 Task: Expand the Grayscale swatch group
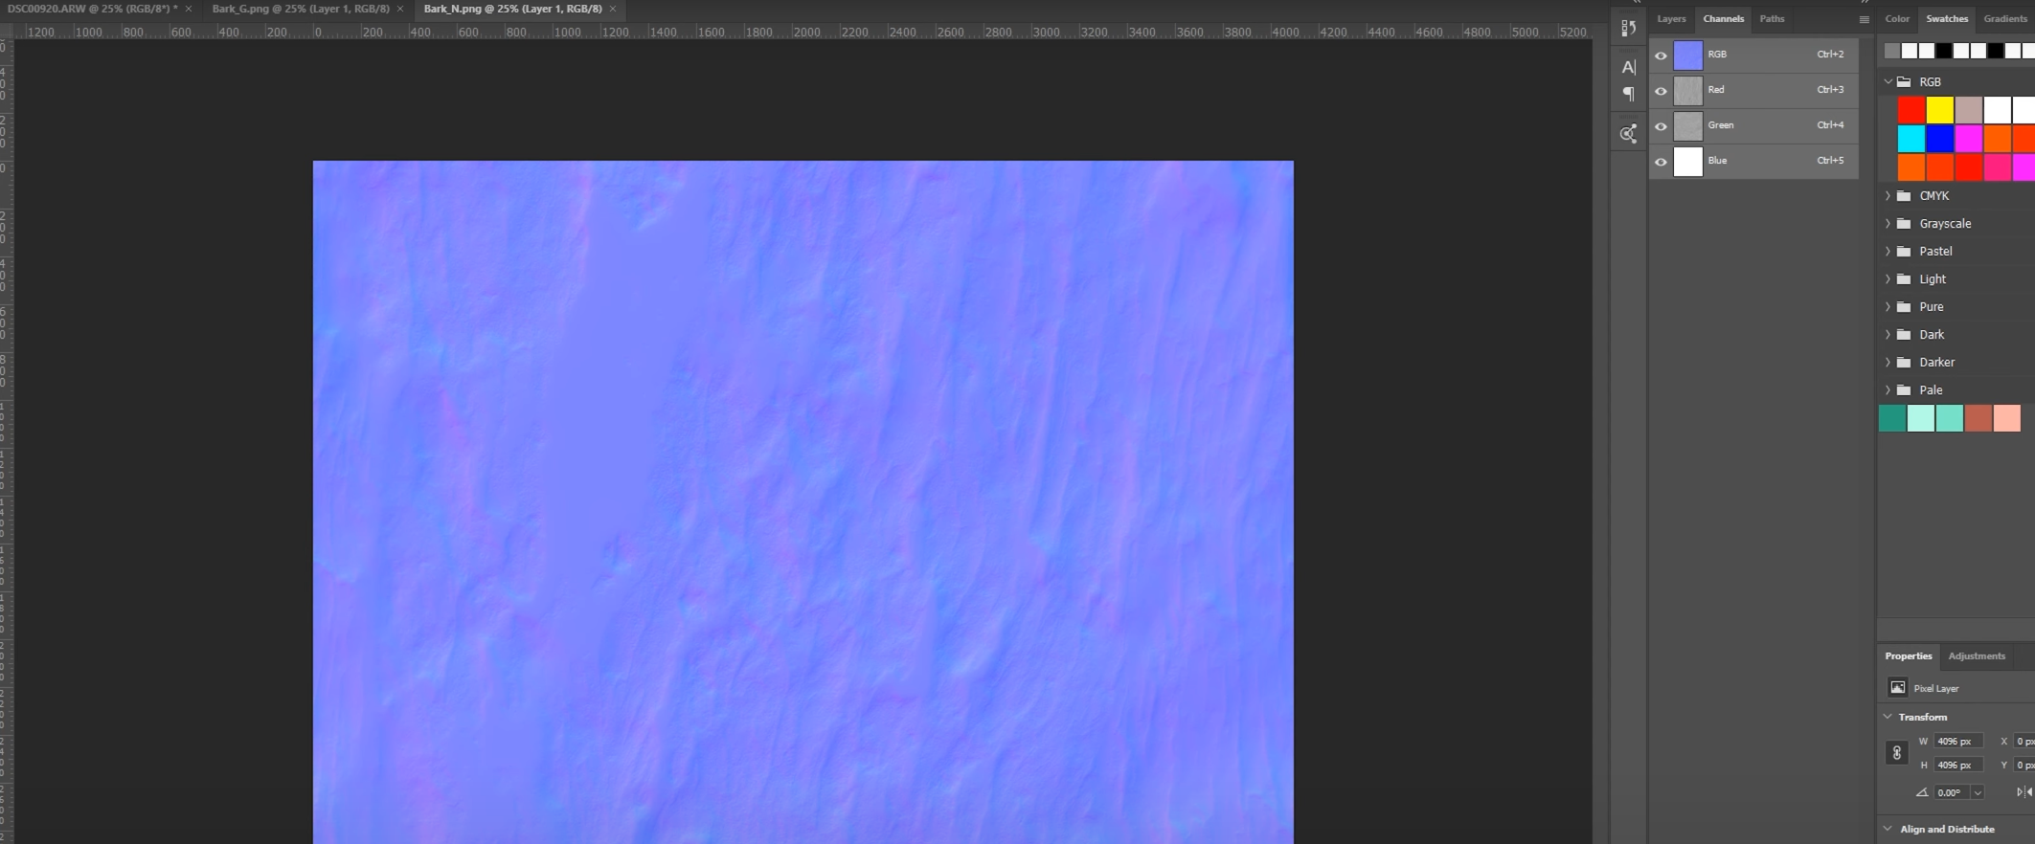click(1888, 224)
